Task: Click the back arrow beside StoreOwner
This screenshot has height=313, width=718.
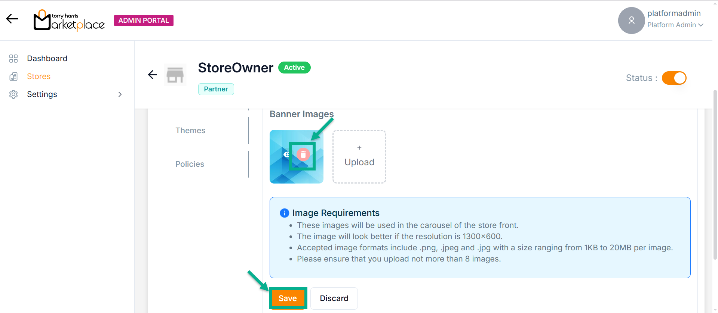Action: [x=153, y=75]
